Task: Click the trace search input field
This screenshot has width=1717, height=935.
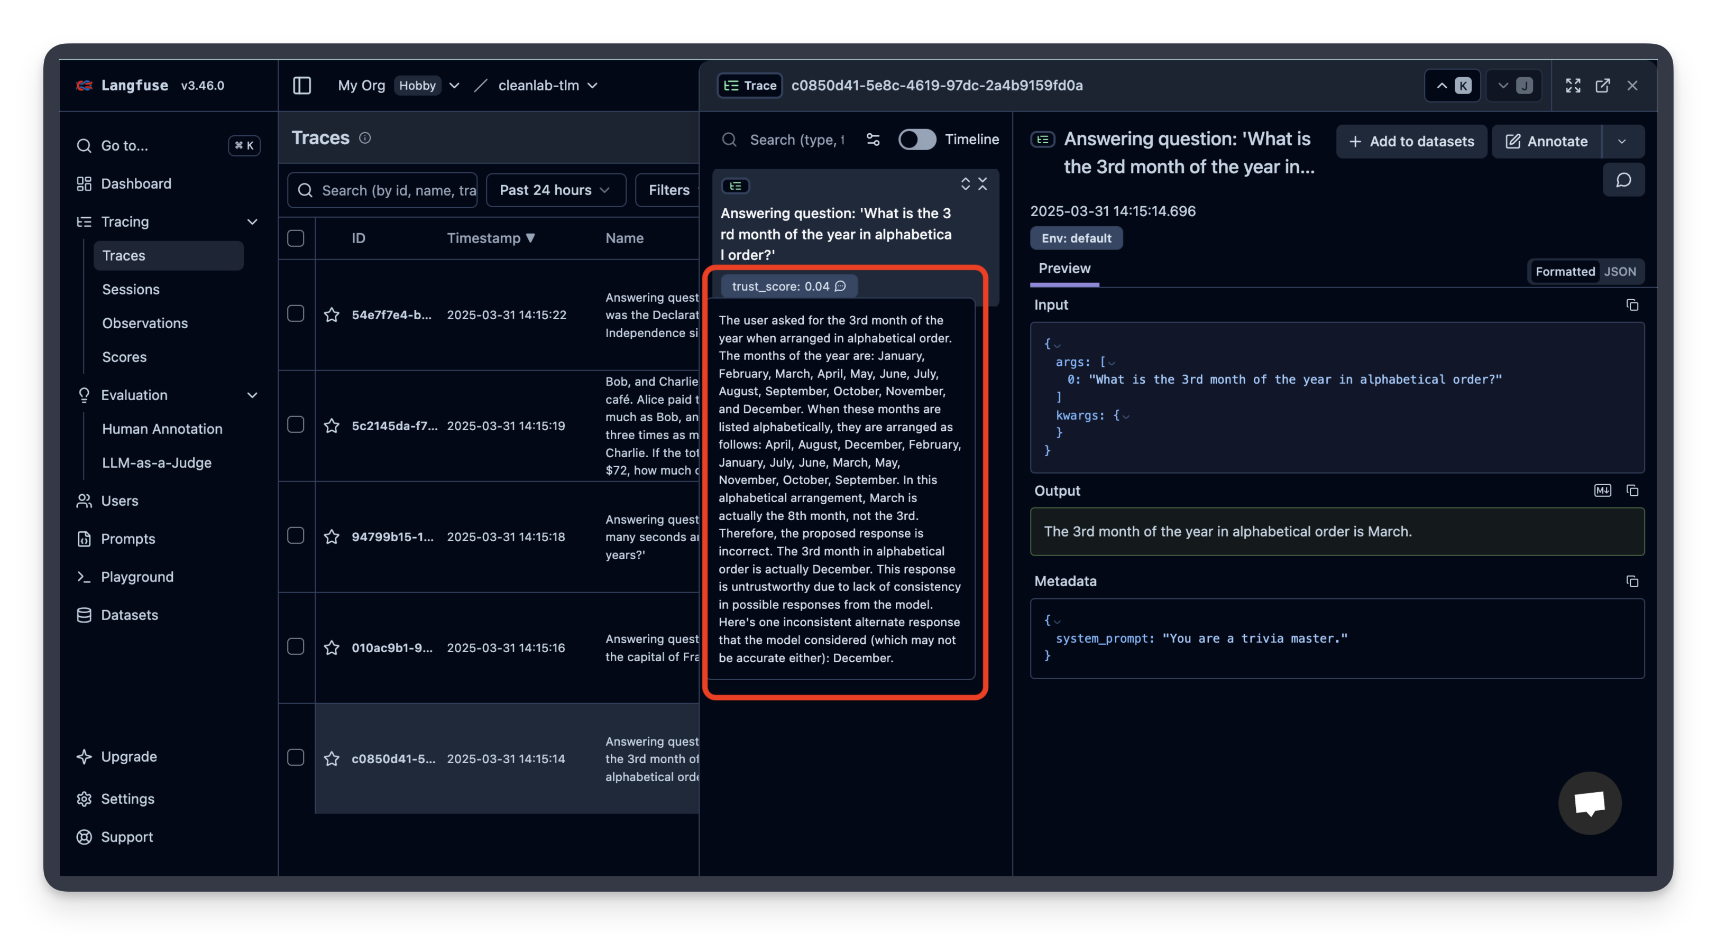Action: (x=796, y=140)
